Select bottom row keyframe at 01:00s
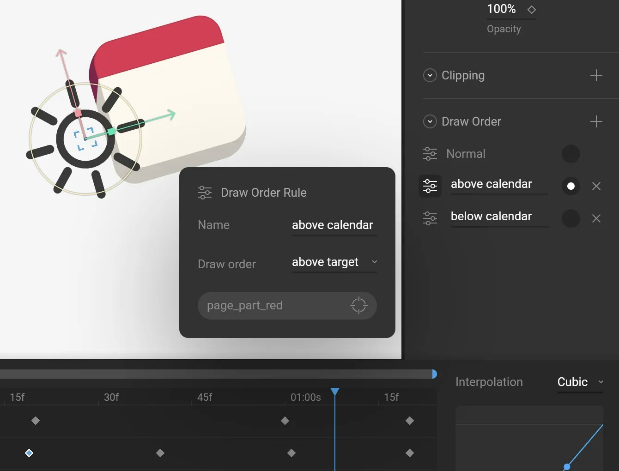 [x=291, y=453]
